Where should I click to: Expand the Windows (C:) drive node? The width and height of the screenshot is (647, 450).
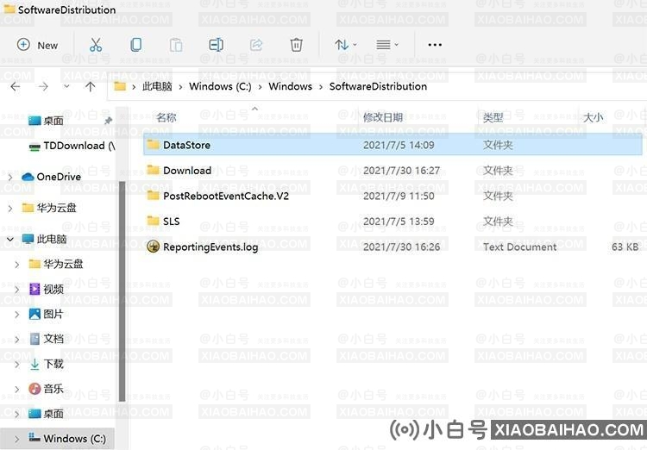[17, 439]
